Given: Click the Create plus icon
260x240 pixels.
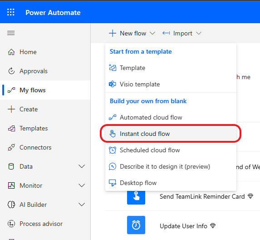Looking at the screenshot, I should point(11,109).
